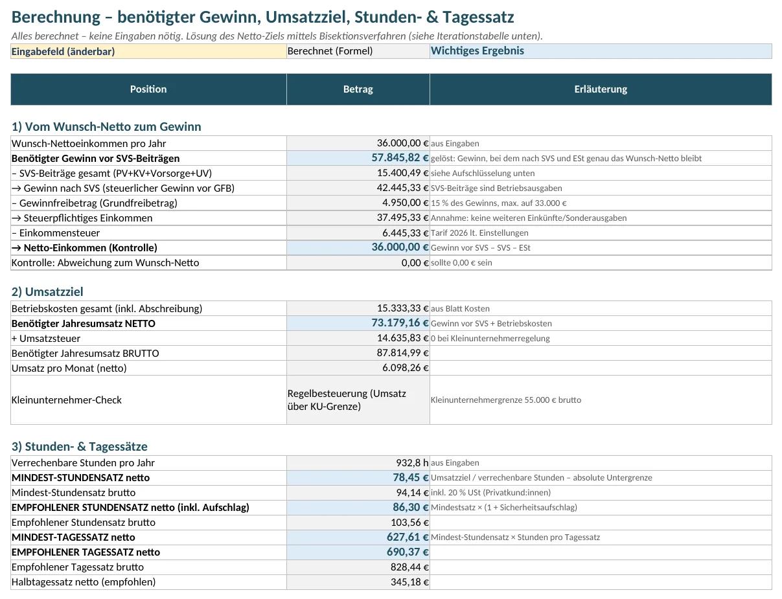The image size is (782, 599).
Task: Select the value 57.845,82 €
Action: [x=358, y=158]
